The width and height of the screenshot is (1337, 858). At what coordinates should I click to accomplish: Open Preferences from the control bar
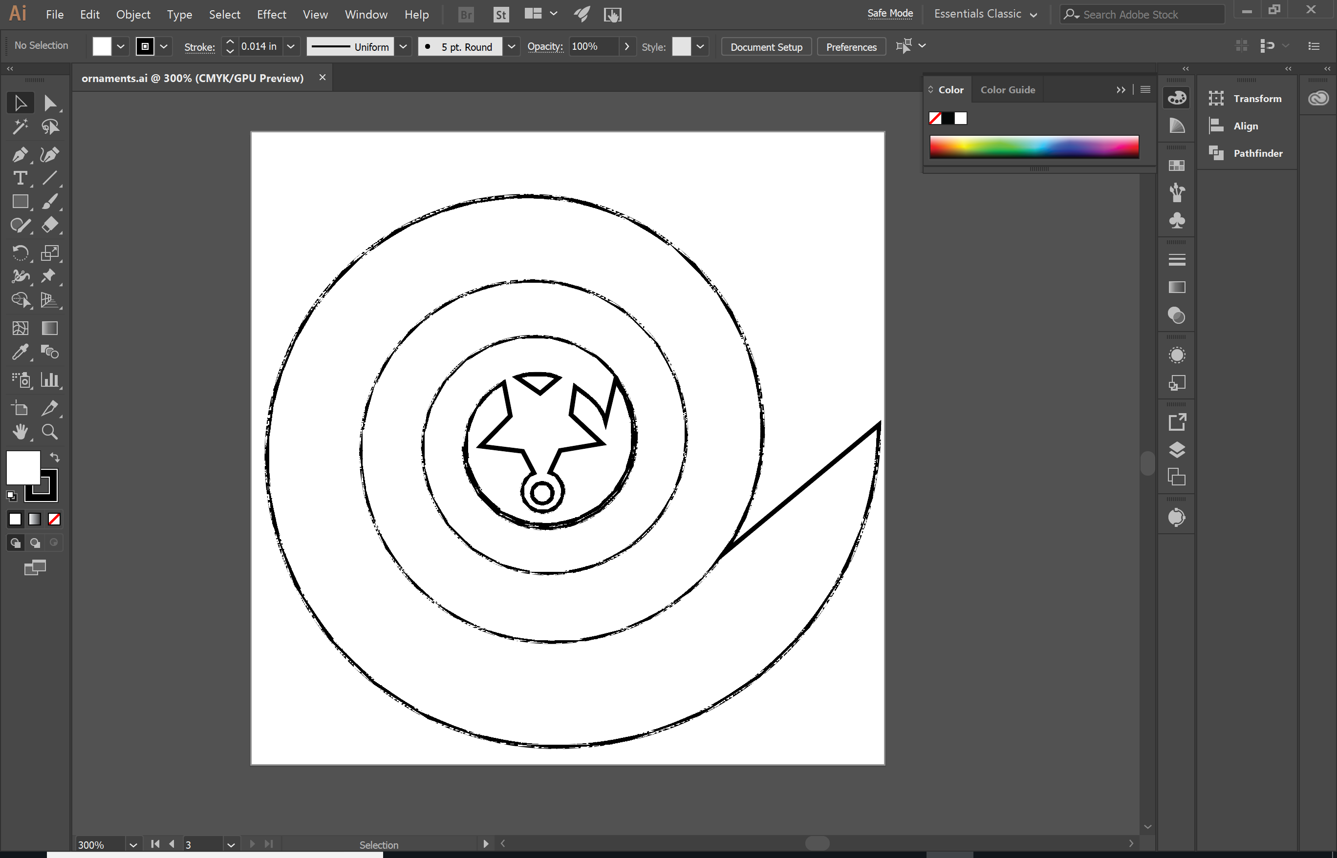851,47
